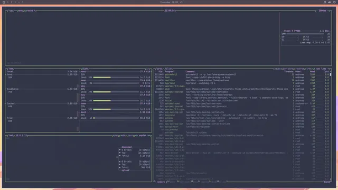Click the mem box label
Viewport: 338px width, 190px height.
click(x=11, y=69)
